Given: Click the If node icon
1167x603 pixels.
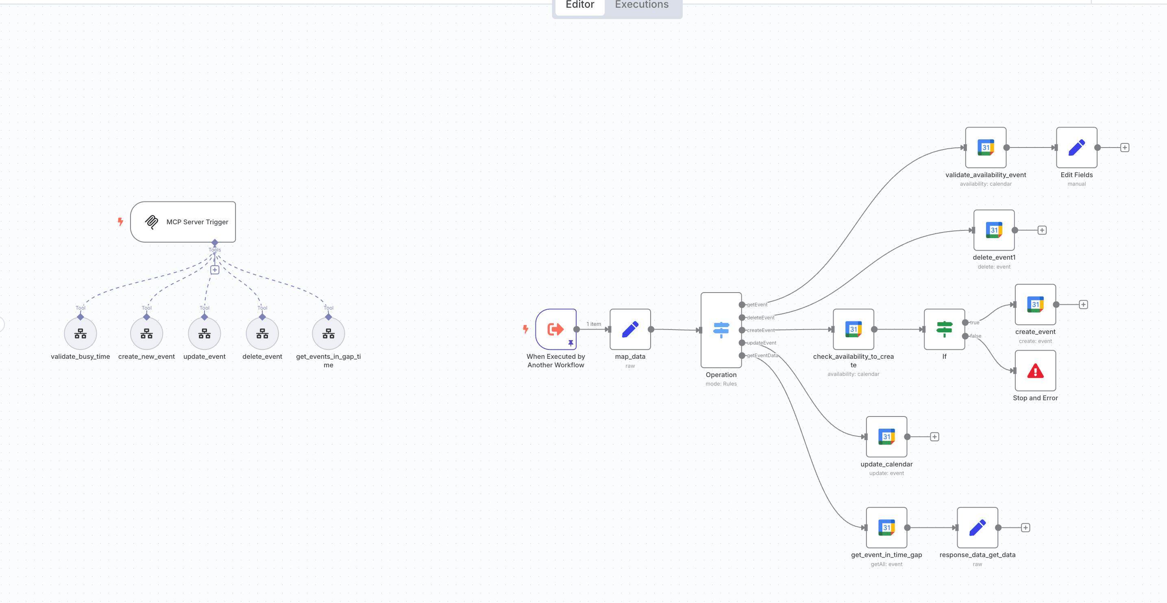Looking at the screenshot, I should [x=944, y=329].
